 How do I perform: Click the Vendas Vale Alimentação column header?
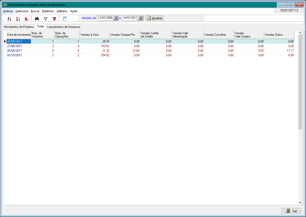(188, 35)
